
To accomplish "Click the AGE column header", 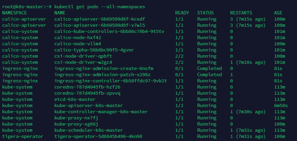I will pyautogui.click(x=278, y=13).
